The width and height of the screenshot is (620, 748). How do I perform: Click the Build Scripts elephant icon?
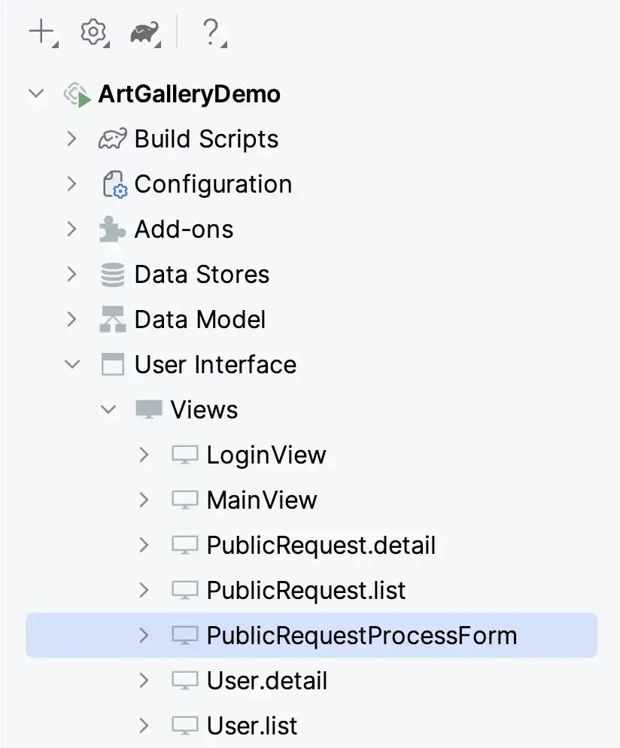[x=113, y=139]
